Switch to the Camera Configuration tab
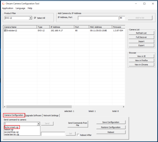Viewport: 158px width, 142px height. click(14, 115)
